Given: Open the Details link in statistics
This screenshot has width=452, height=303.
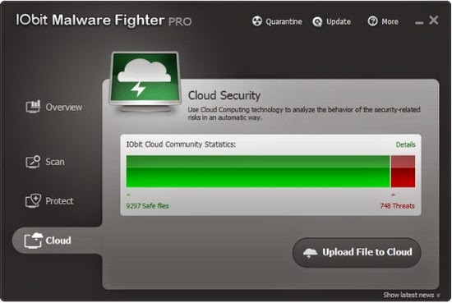Looking at the screenshot, I should coord(405,145).
